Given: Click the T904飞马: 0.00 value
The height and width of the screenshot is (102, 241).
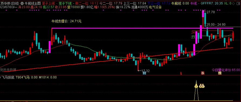Looking at the screenshot, I should 27,78.
